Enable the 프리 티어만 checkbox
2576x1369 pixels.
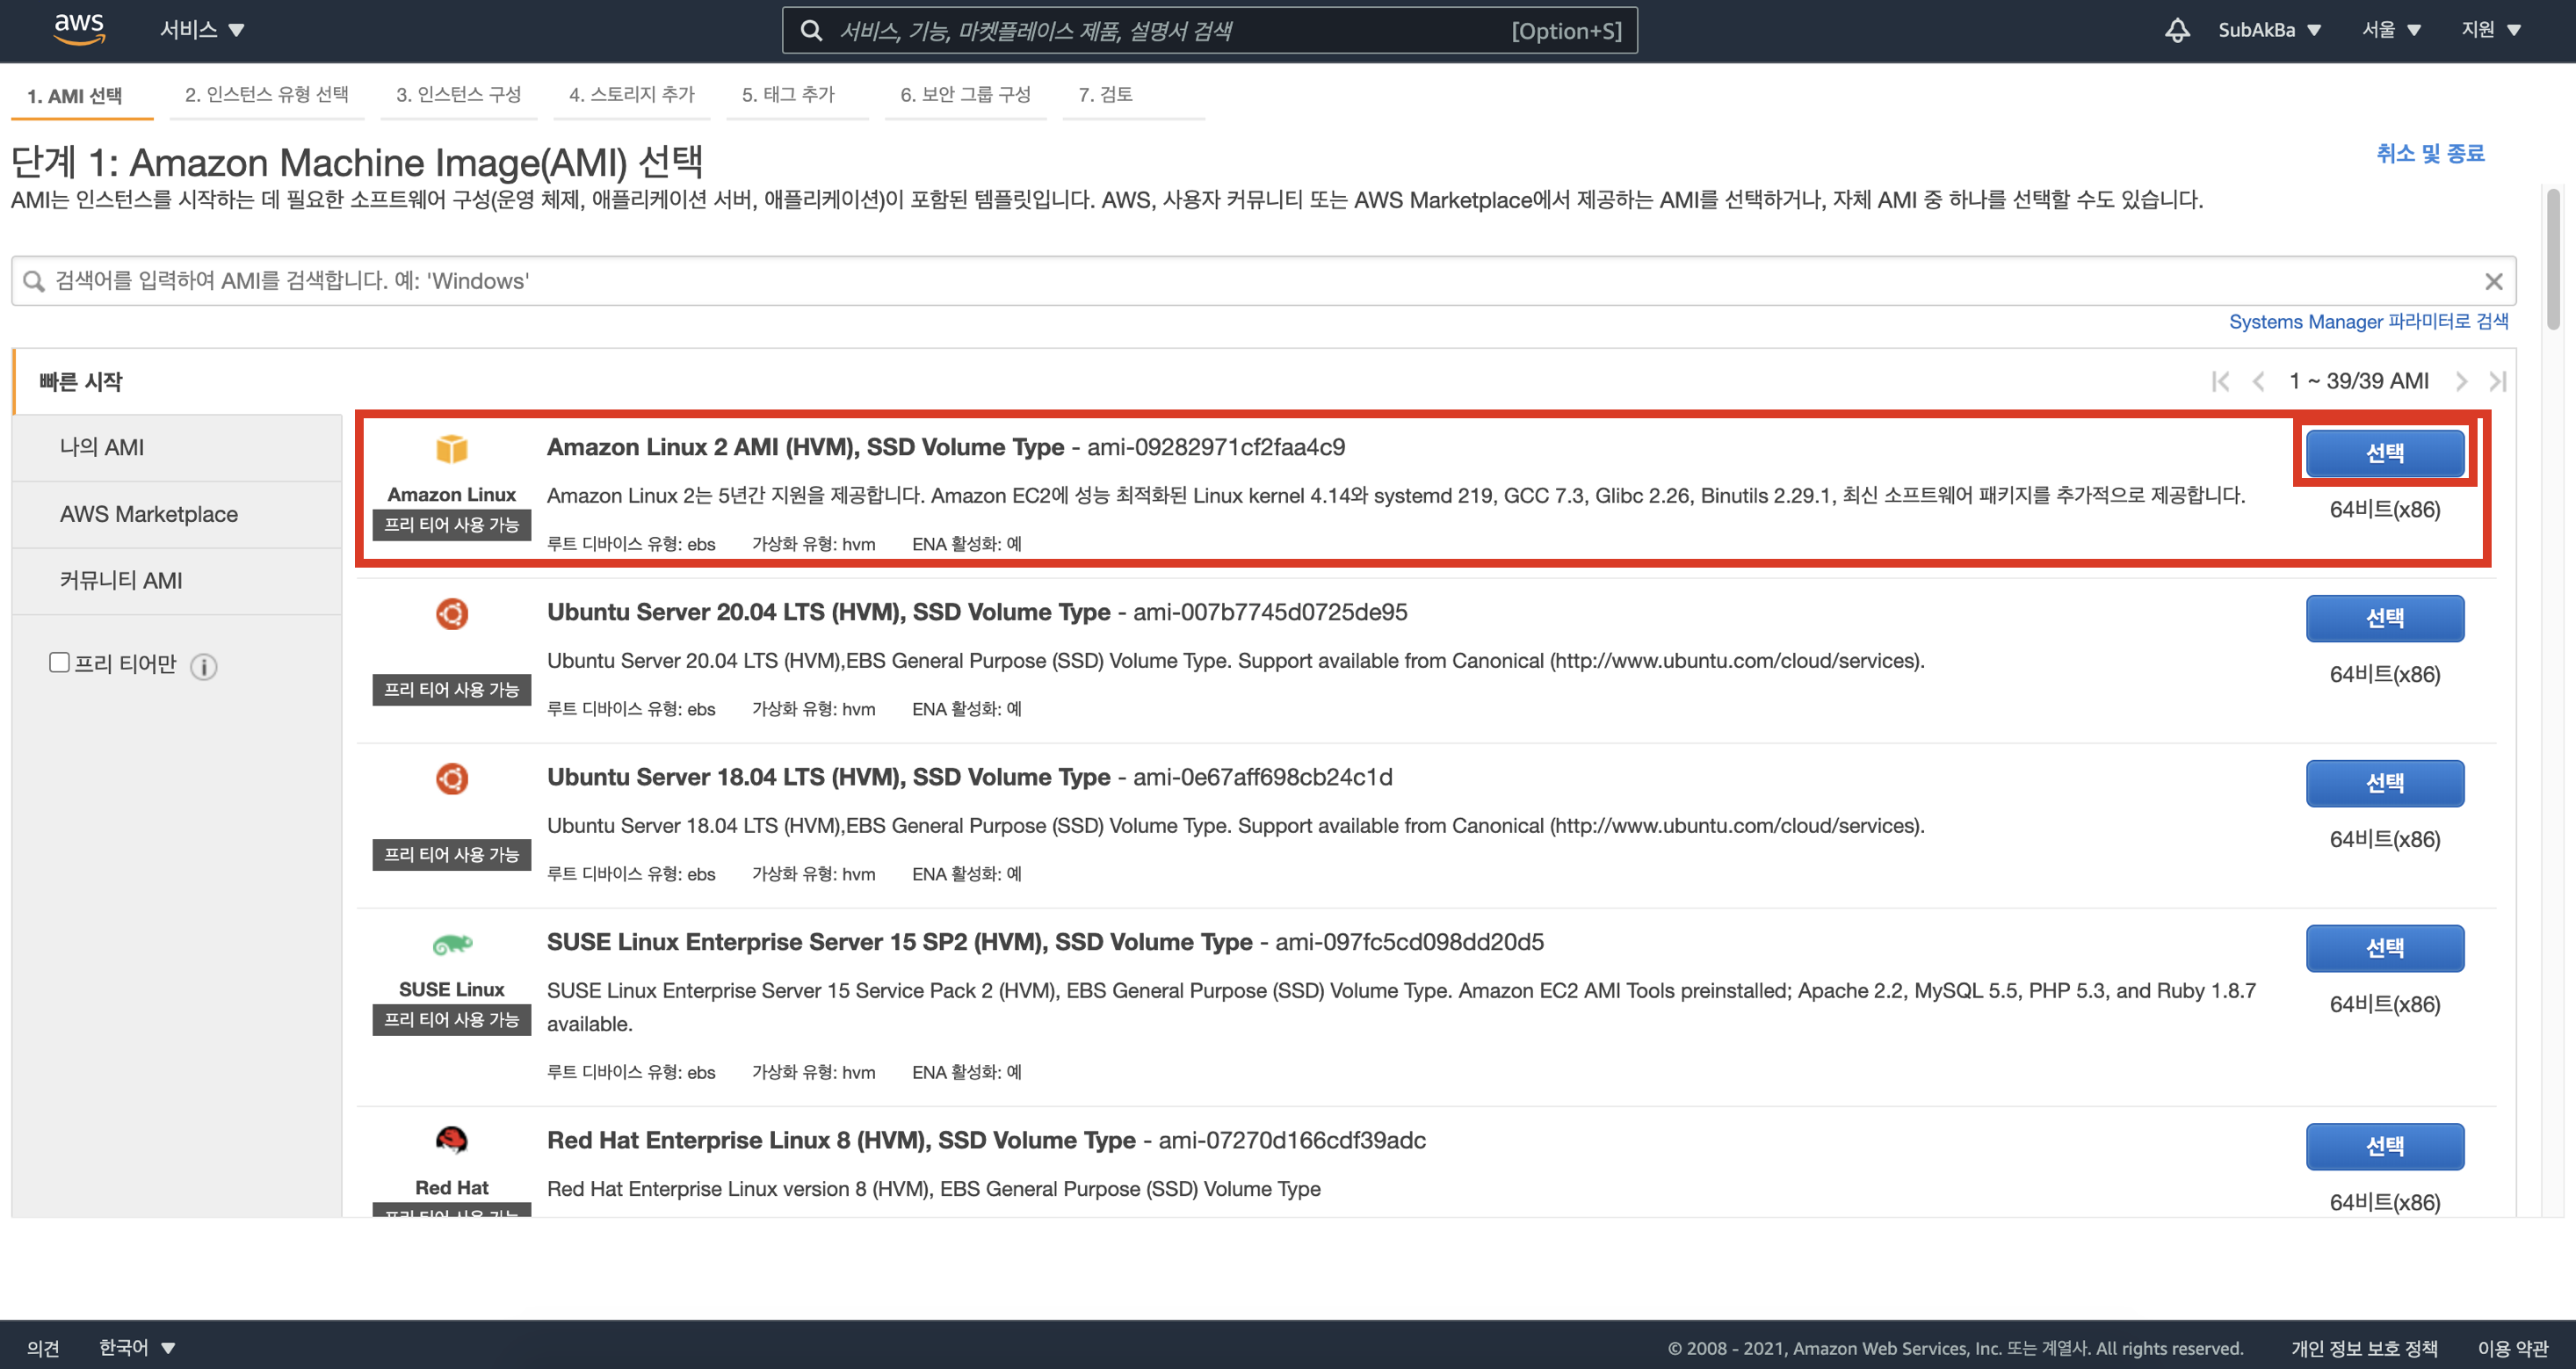[59, 663]
